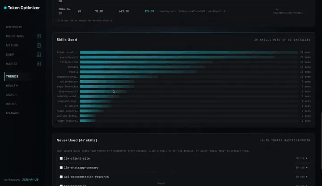Viewport: 322px width, 186px height.
Task: Click the 17 sess count
Action: (x=305, y=62)
